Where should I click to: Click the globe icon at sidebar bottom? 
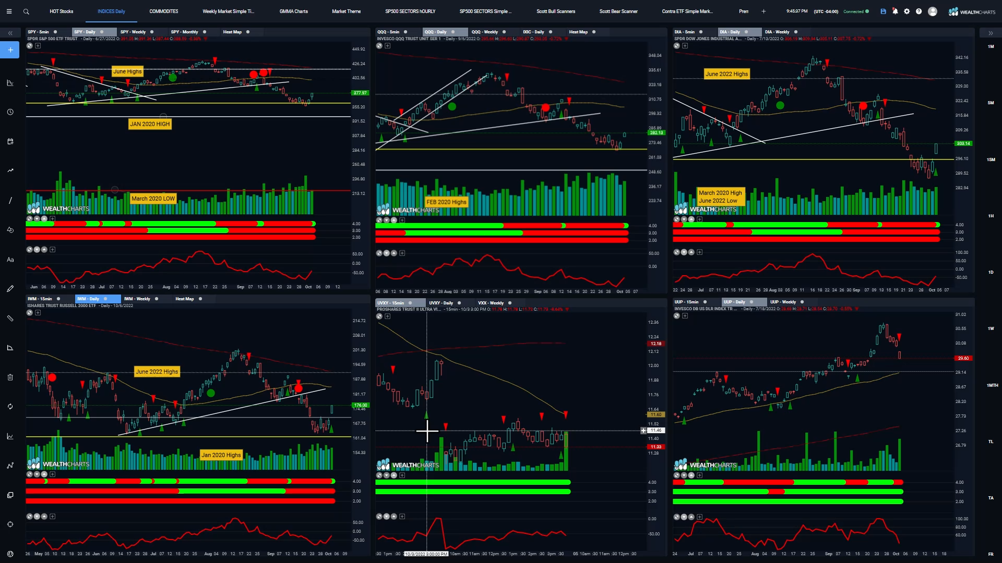(10, 554)
